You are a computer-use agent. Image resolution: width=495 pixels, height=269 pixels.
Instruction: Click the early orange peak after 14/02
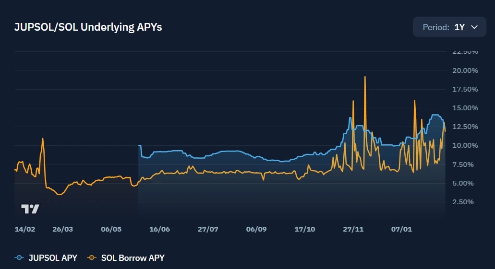tap(43, 139)
